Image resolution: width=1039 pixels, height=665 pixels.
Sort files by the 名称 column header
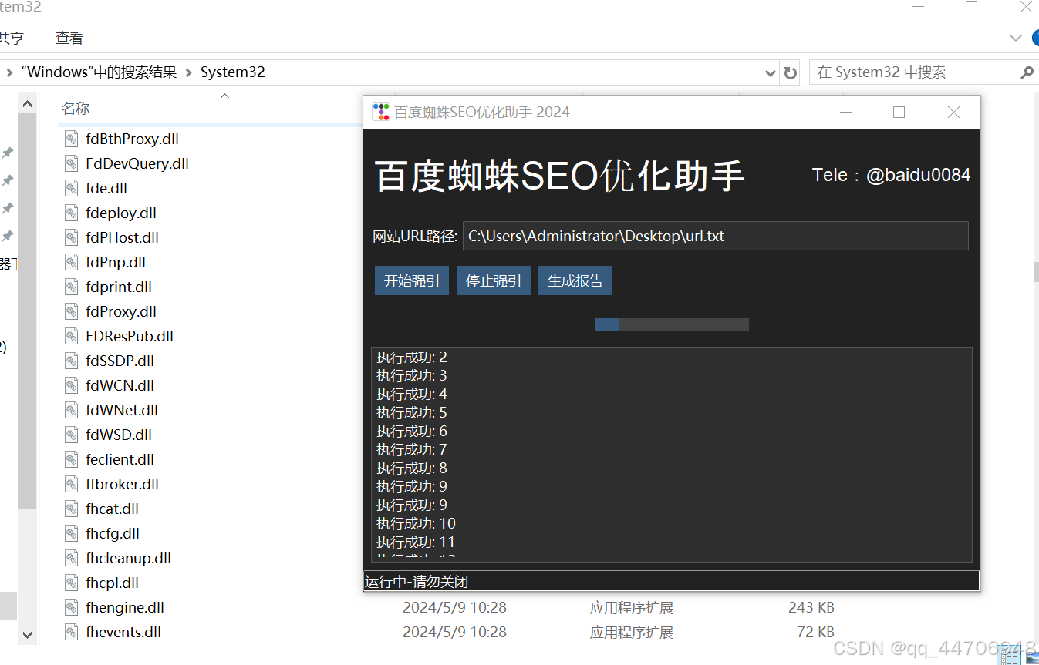pyautogui.click(x=76, y=109)
